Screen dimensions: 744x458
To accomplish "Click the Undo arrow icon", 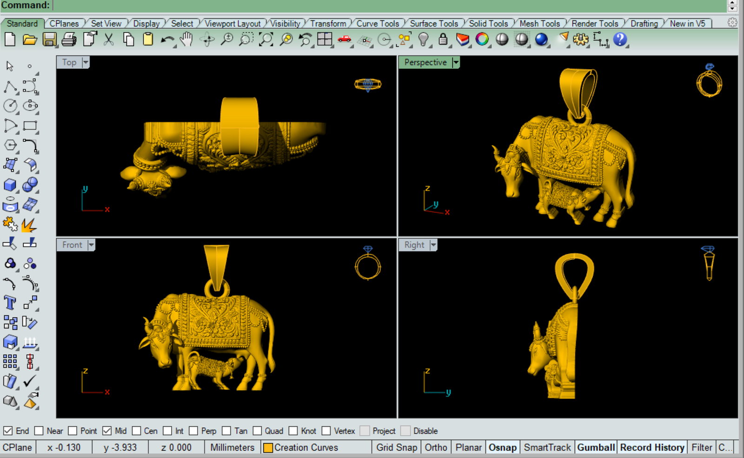I will 167,40.
